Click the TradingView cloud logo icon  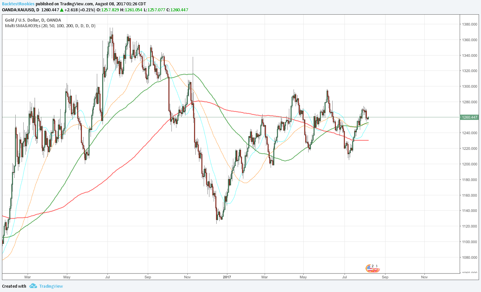pos(33,286)
